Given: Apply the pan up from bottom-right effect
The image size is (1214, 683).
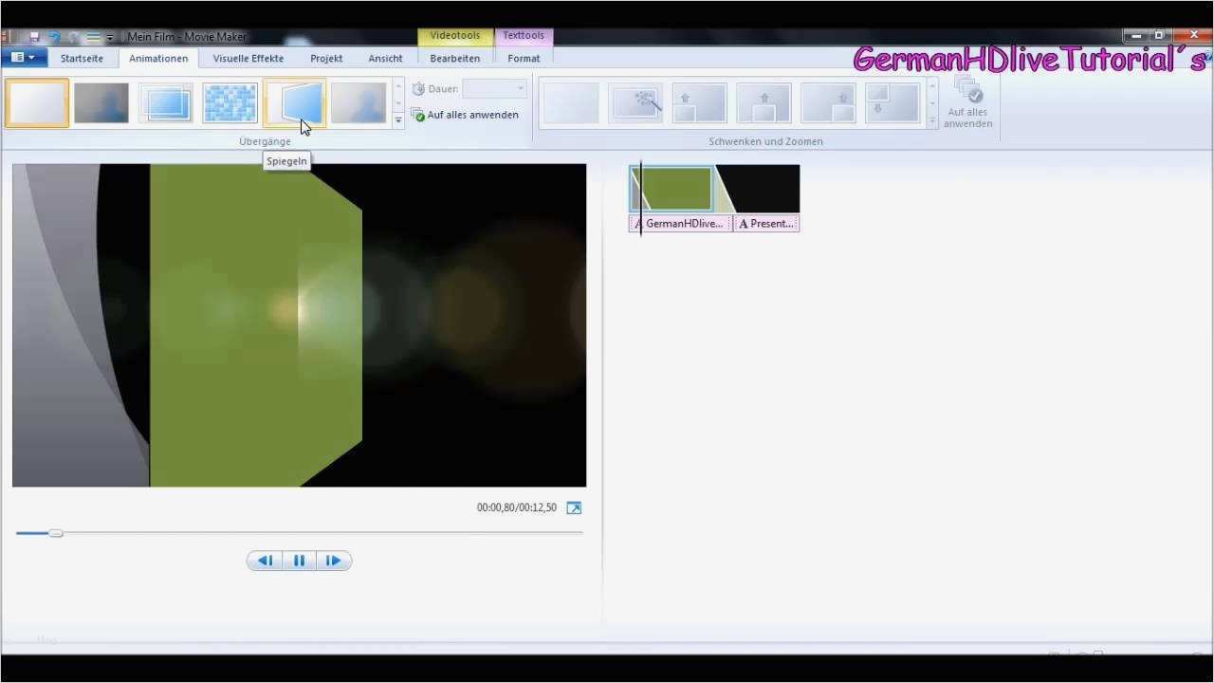Looking at the screenshot, I should click(x=829, y=102).
